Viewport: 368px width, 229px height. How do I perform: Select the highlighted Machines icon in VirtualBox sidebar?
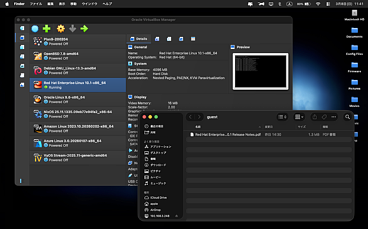(22, 38)
